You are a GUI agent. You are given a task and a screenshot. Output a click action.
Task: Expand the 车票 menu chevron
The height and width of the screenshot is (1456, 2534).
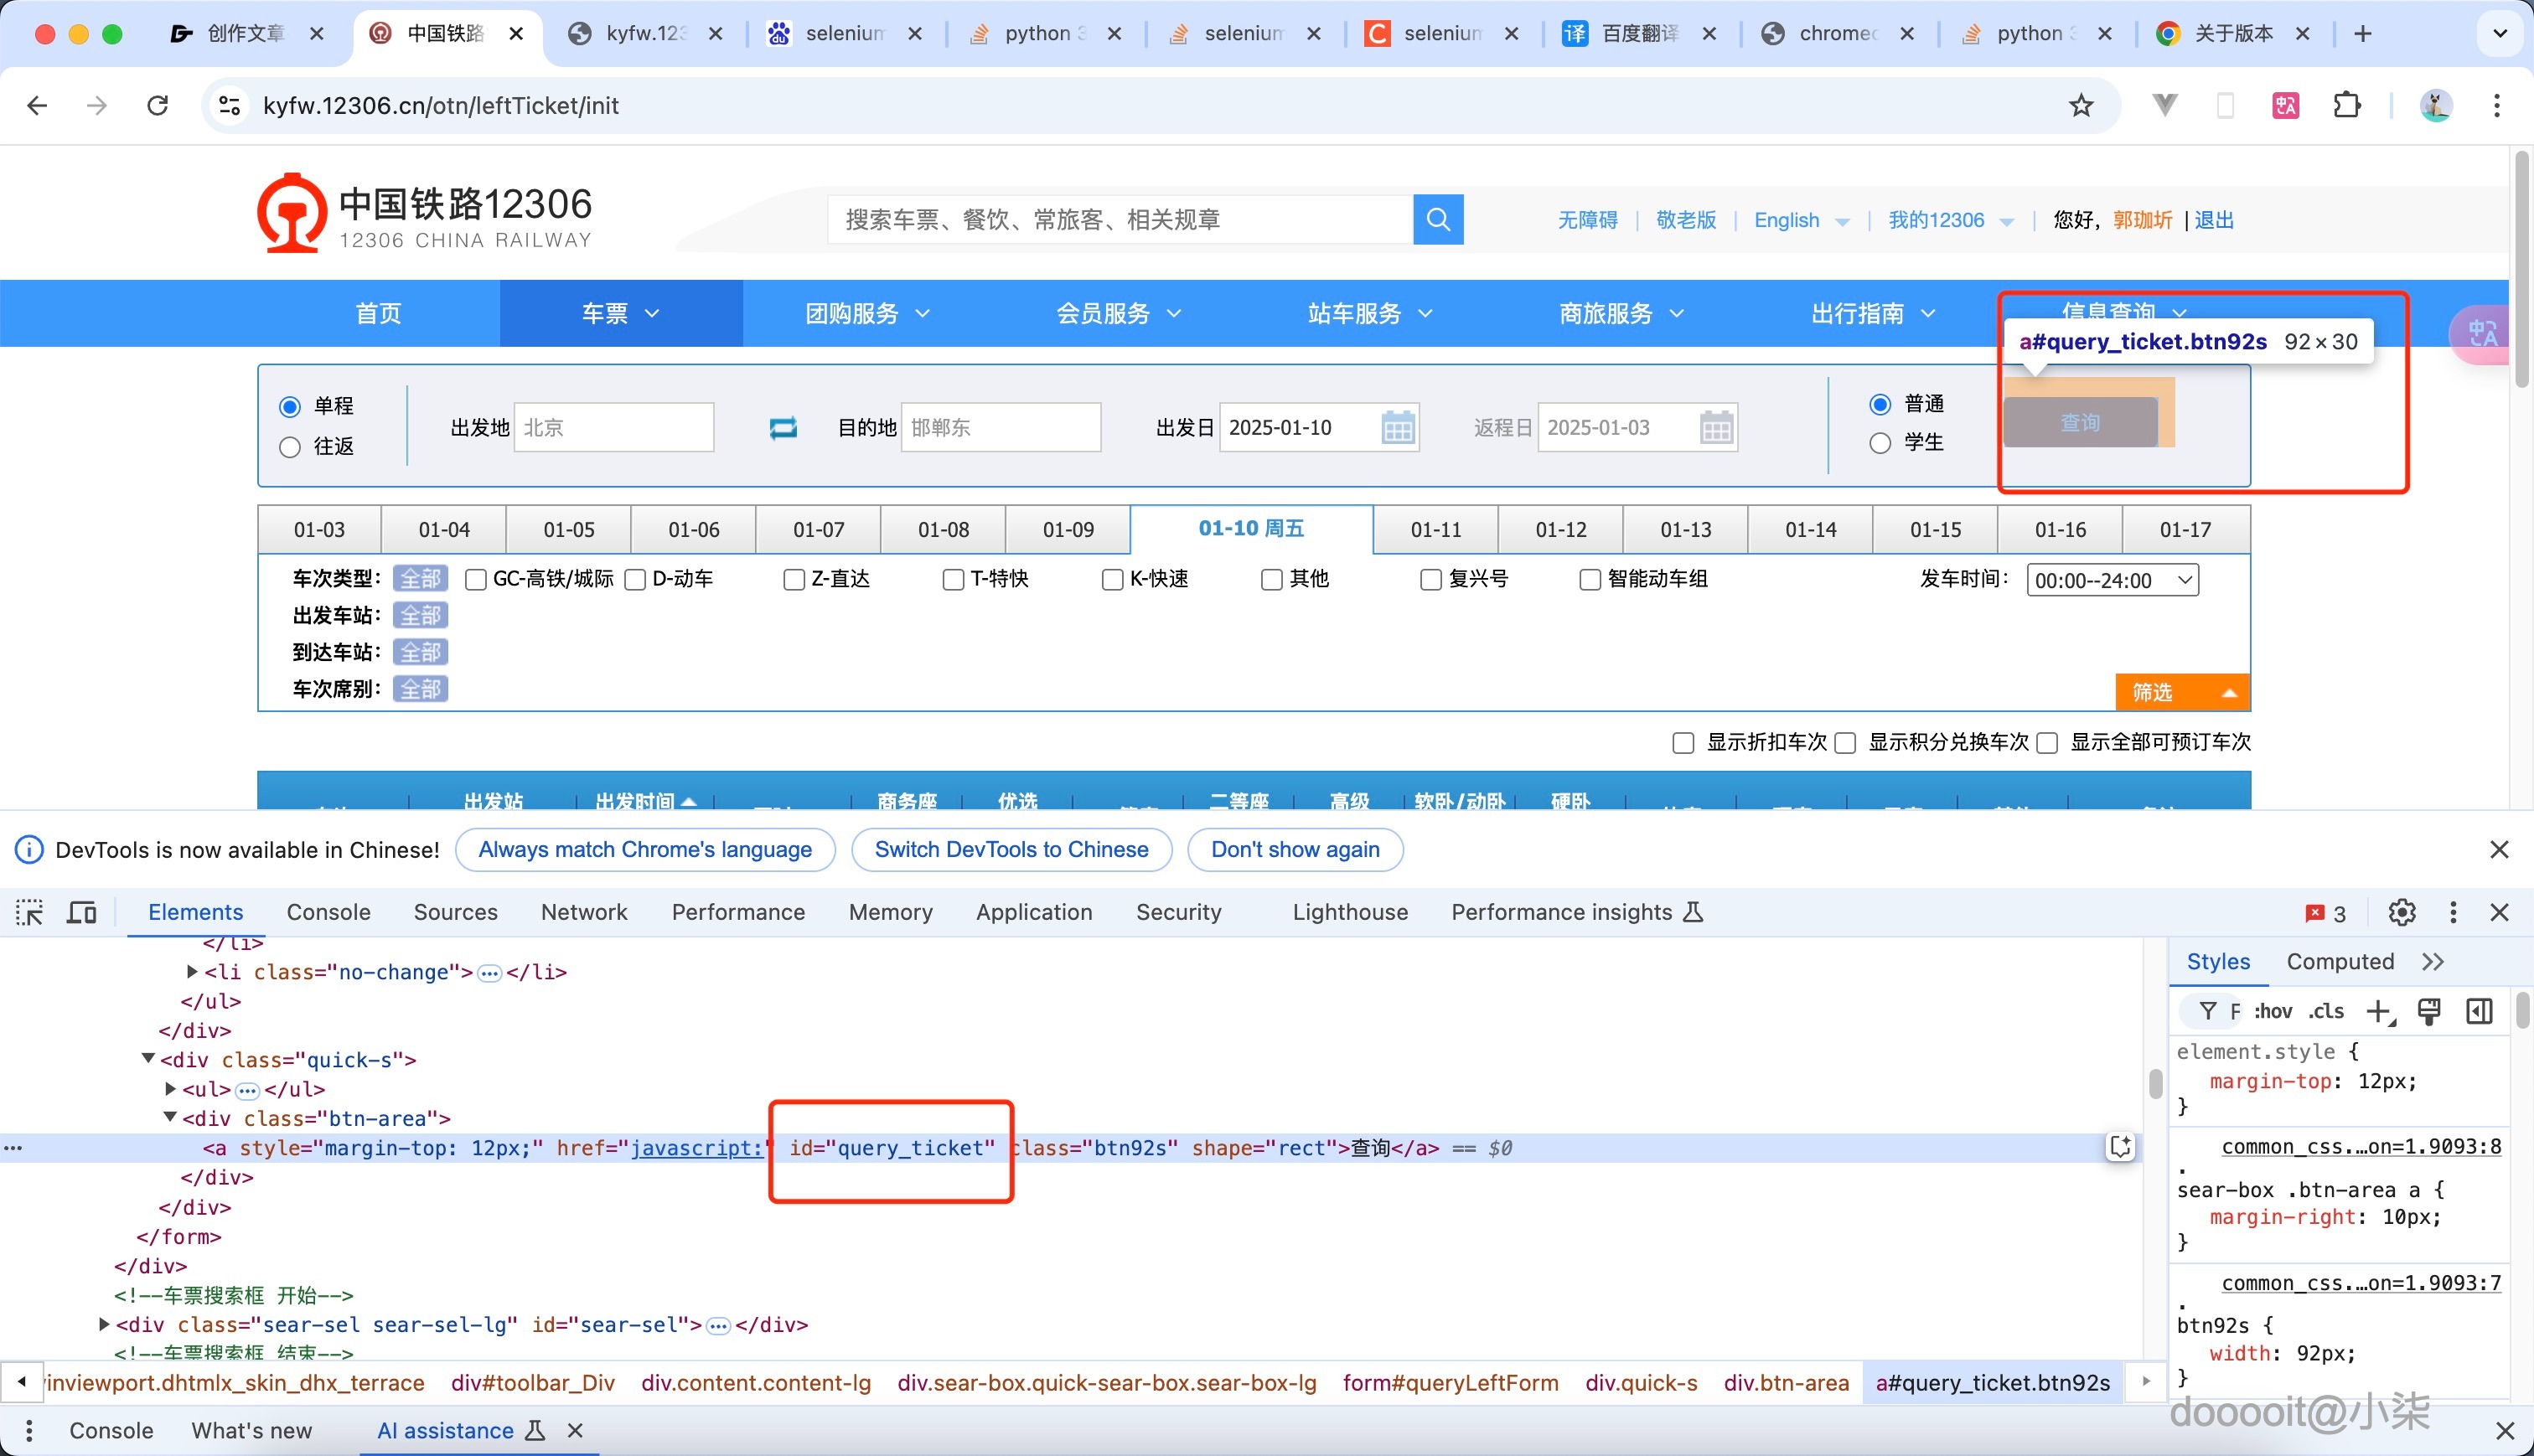(x=651, y=313)
